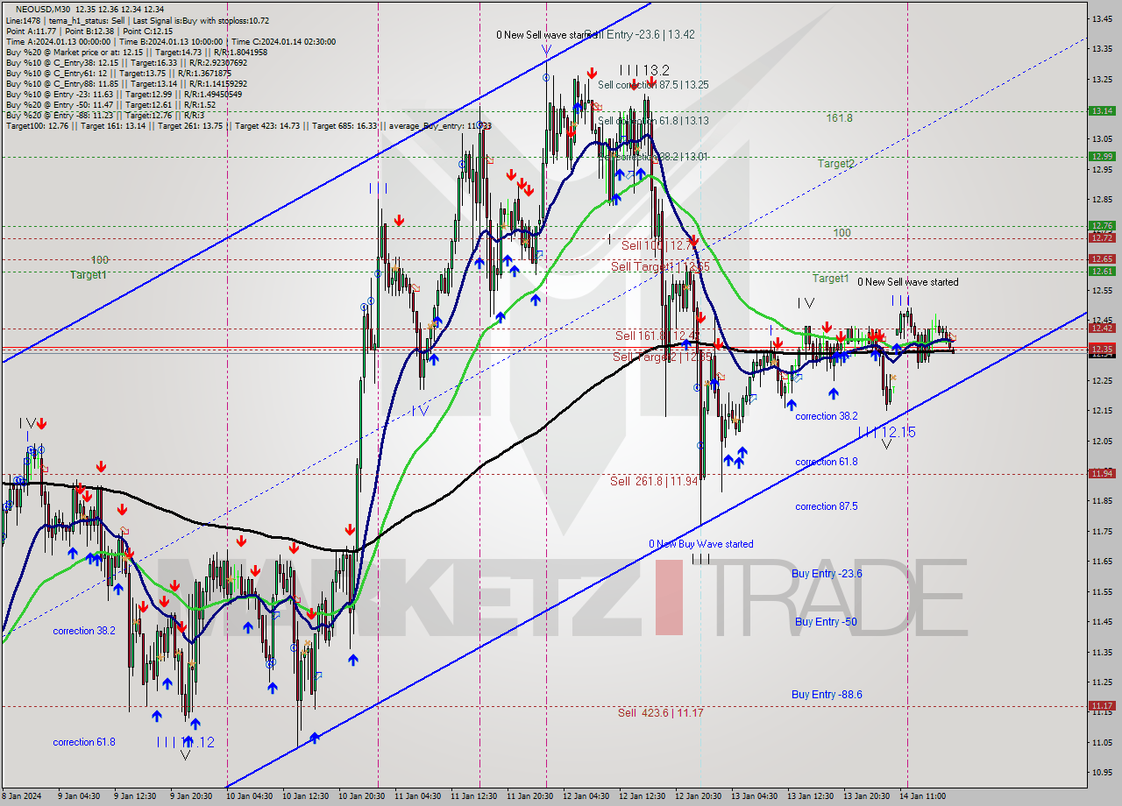Click the 'Sell Entry -23.6 | 13.42' label
Image resolution: width=1122 pixels, height=806 pixels.
[642, 34]
